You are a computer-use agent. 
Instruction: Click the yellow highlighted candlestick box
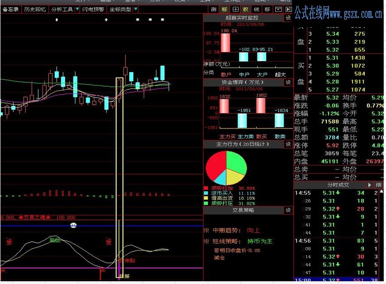click(119, 177)
